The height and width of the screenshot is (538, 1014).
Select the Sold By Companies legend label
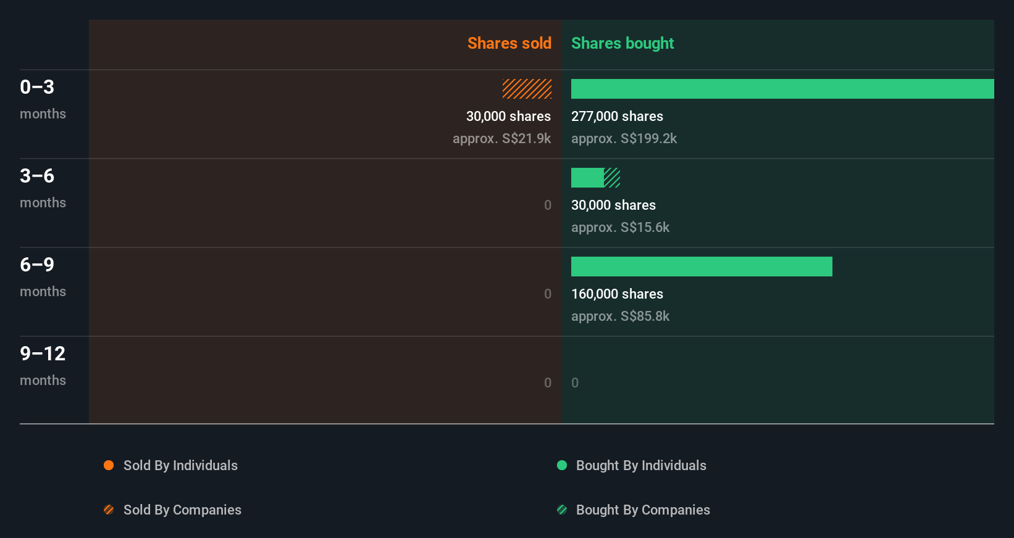[x=182, y=510]
